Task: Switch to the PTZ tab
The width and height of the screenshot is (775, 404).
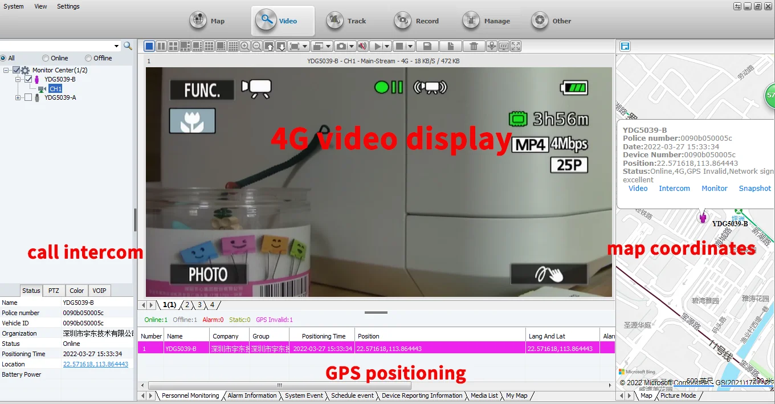Action: click(x=54, y=291)
